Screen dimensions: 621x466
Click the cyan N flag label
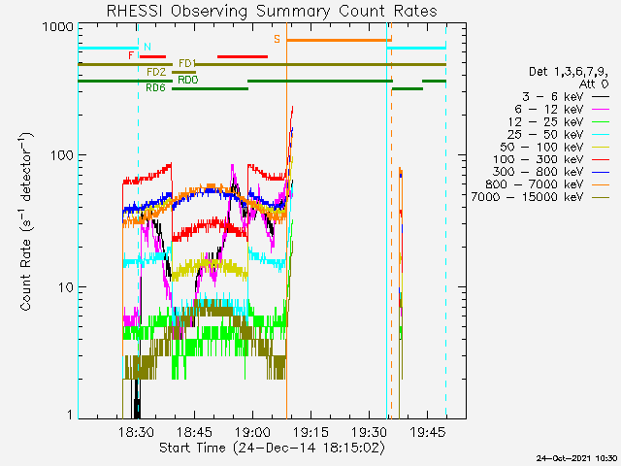tap(147, 47)
